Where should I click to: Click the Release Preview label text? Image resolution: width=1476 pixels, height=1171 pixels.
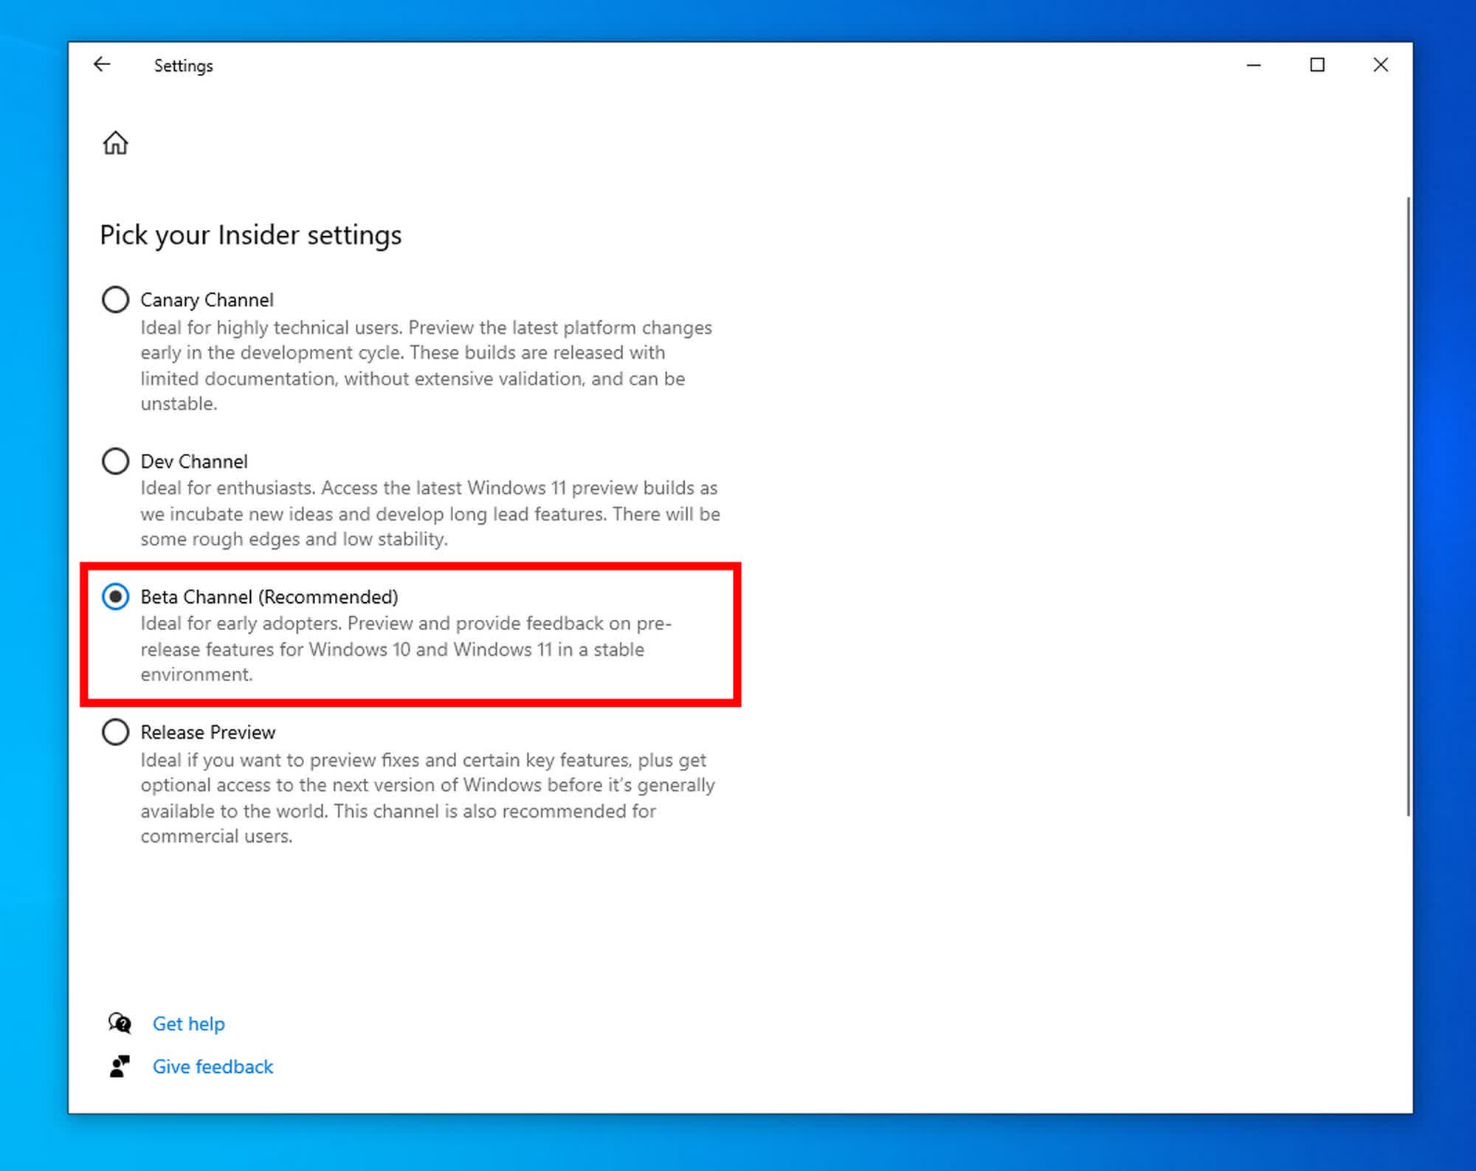(208, 732)
